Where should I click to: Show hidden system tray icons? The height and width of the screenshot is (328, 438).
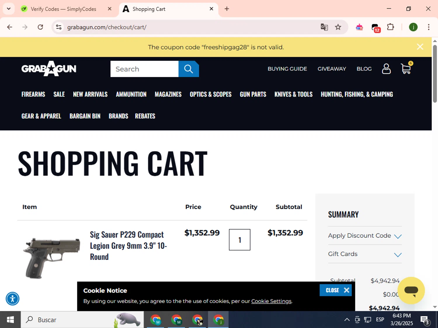[x=347, y=320]
